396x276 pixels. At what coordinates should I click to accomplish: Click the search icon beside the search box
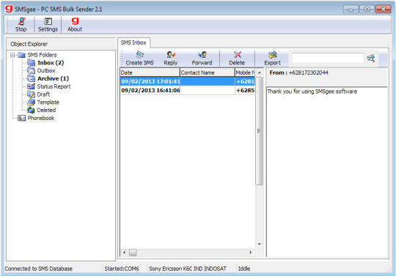click(371, 59)
